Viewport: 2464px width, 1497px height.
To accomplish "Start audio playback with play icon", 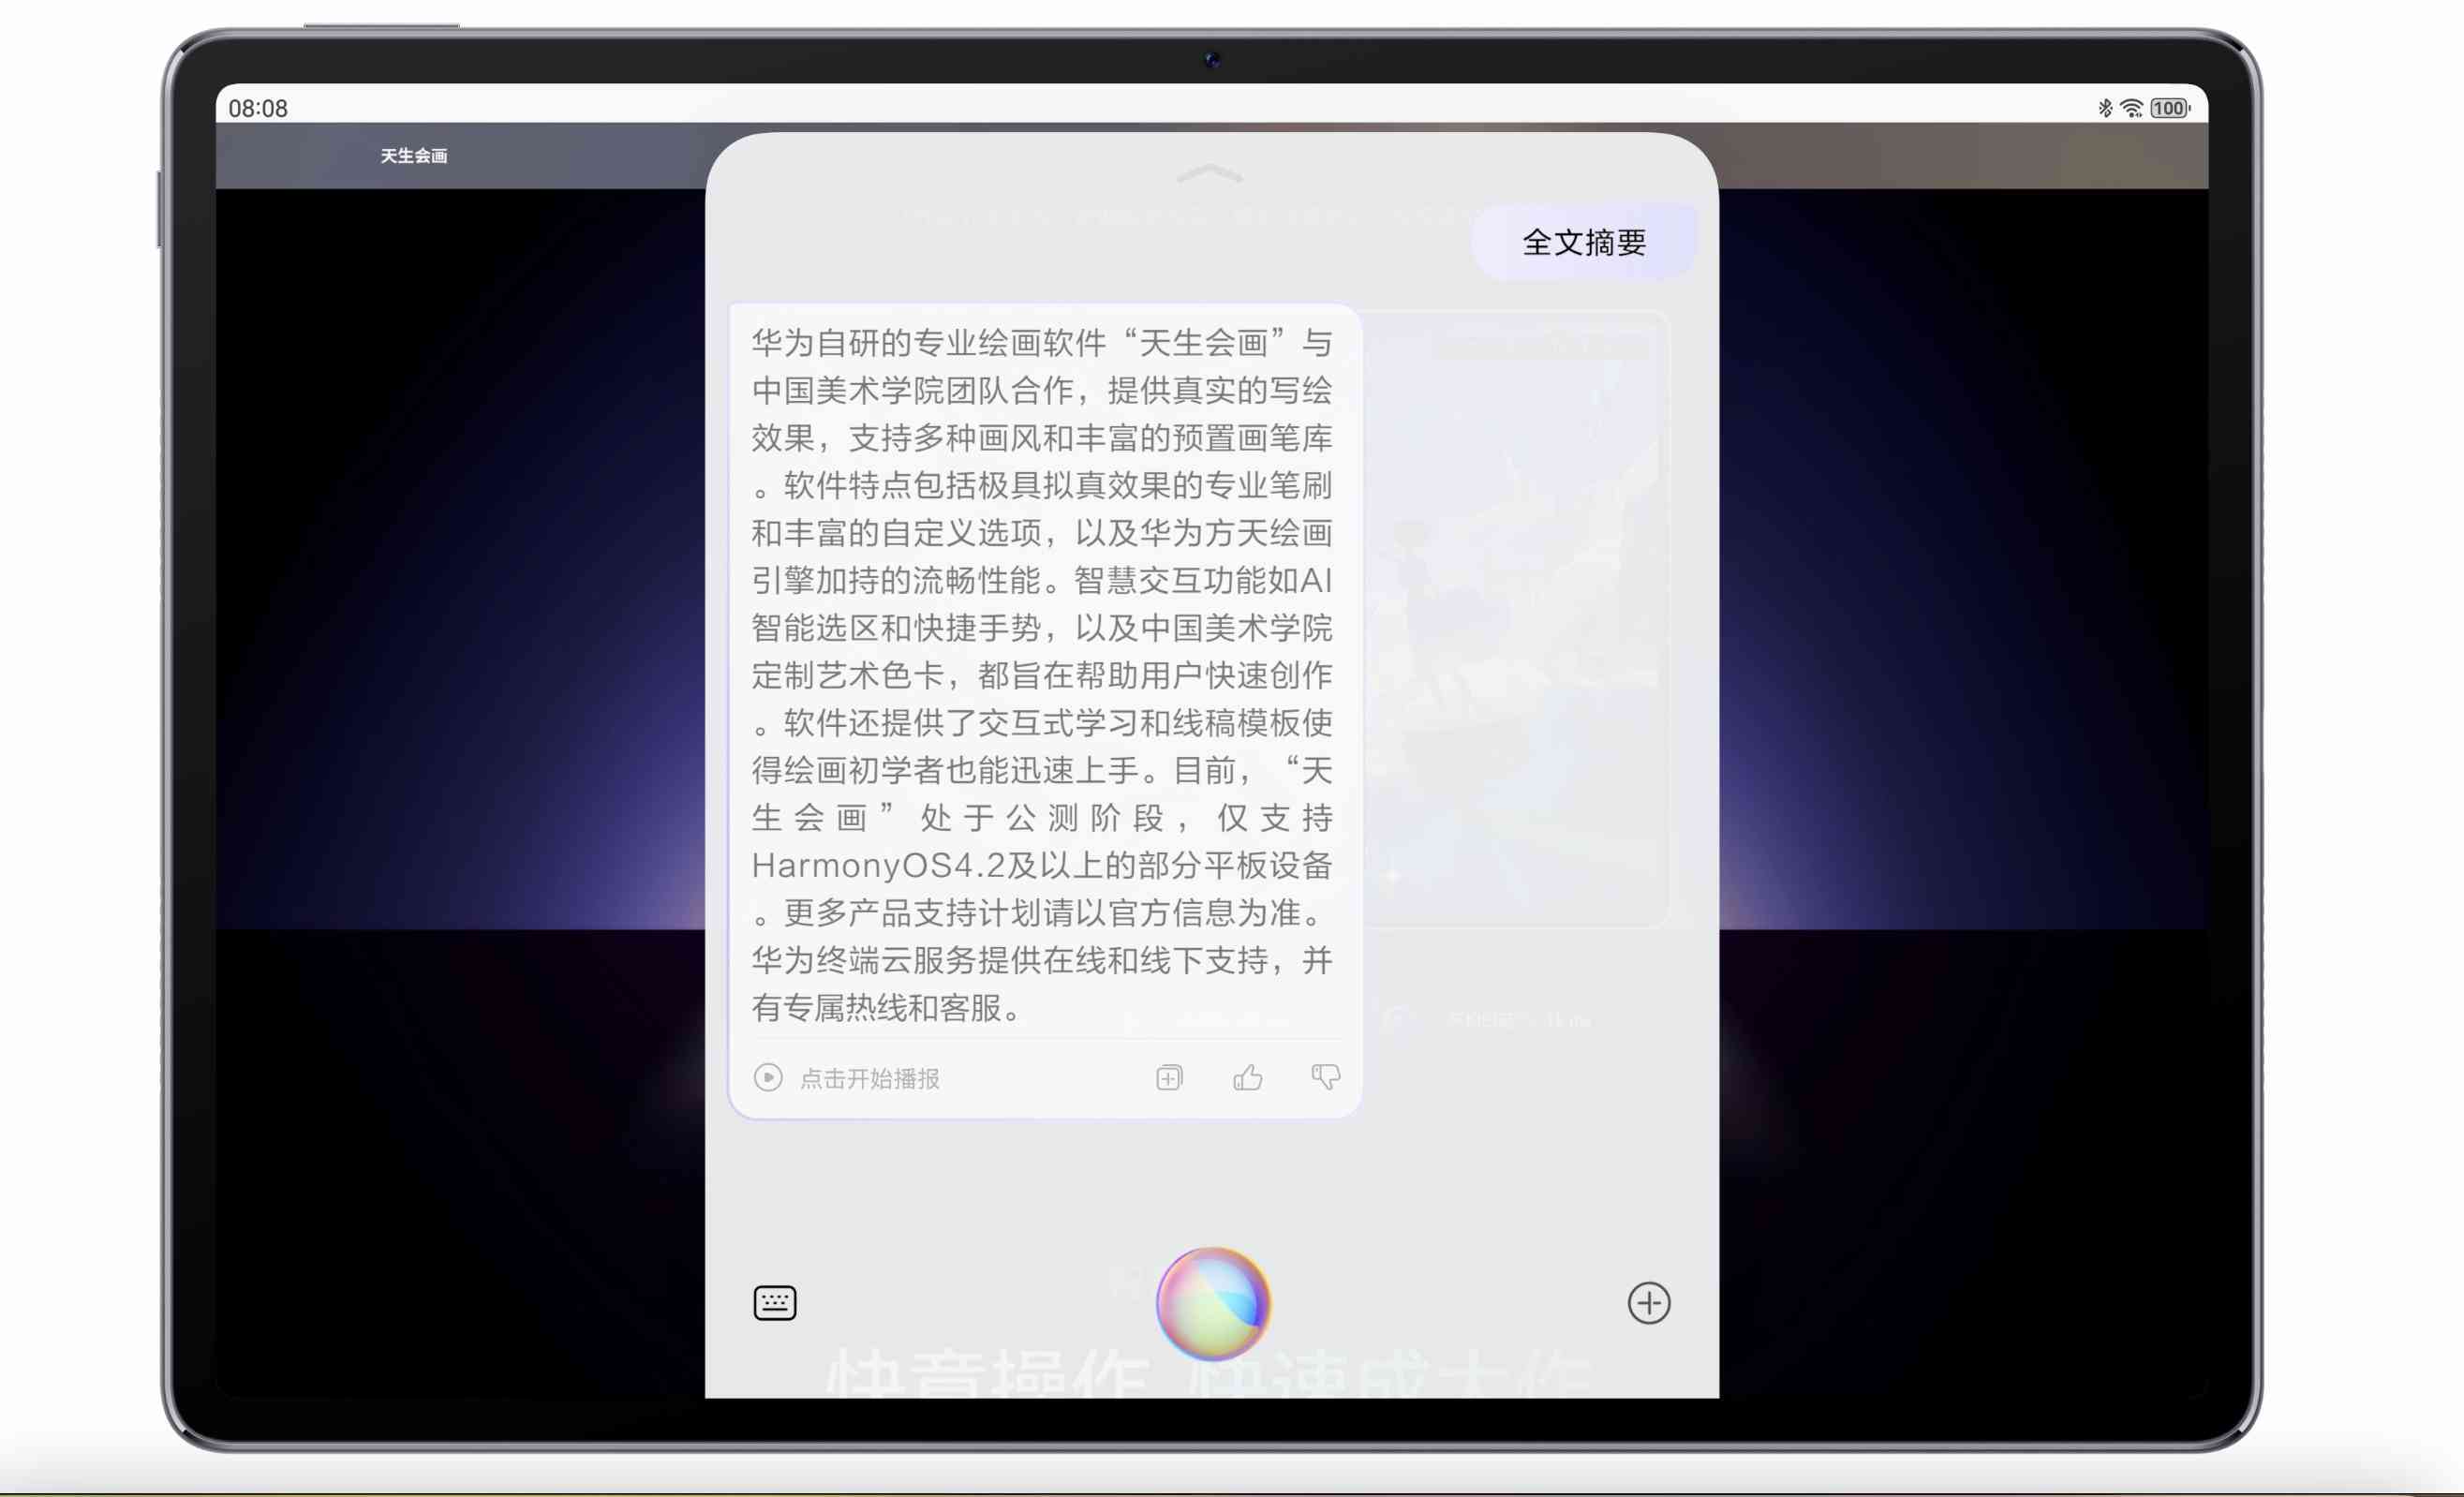I will coord(767,1076).
